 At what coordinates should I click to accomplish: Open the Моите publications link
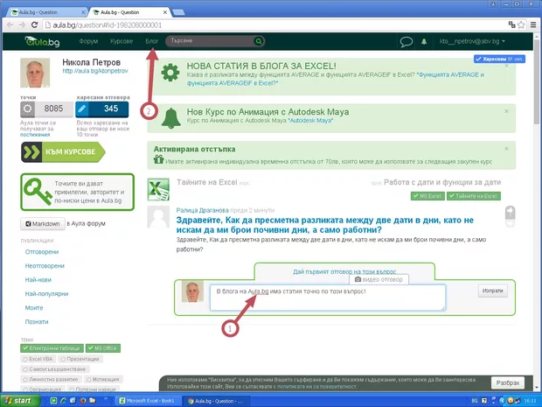coord(34,308)
